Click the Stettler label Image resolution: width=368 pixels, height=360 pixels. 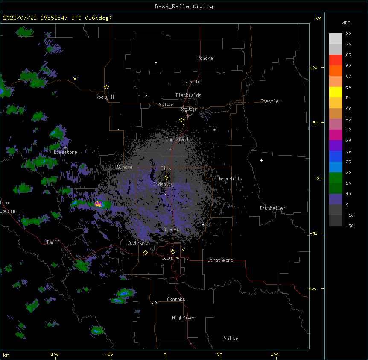pos(271,101)
